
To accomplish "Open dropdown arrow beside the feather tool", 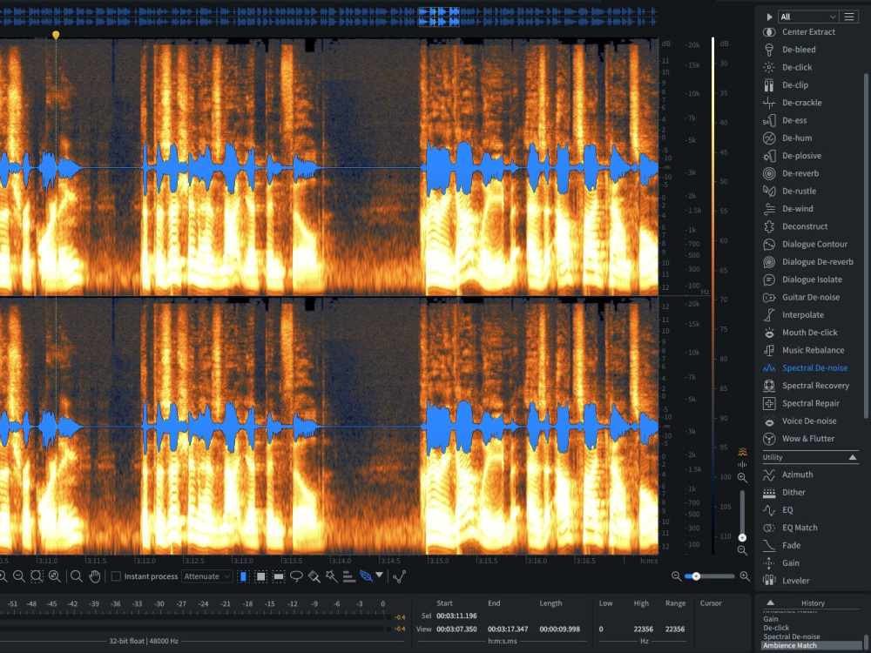I will pyautogui.click(x=380, y=576).
